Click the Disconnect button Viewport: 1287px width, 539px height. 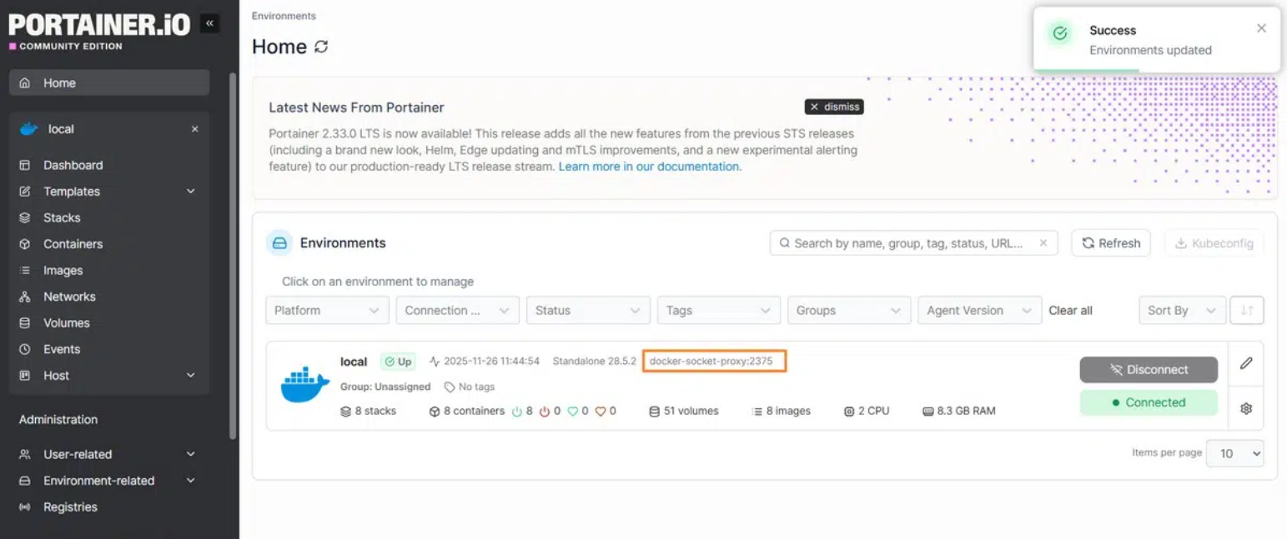point(1148,370)
